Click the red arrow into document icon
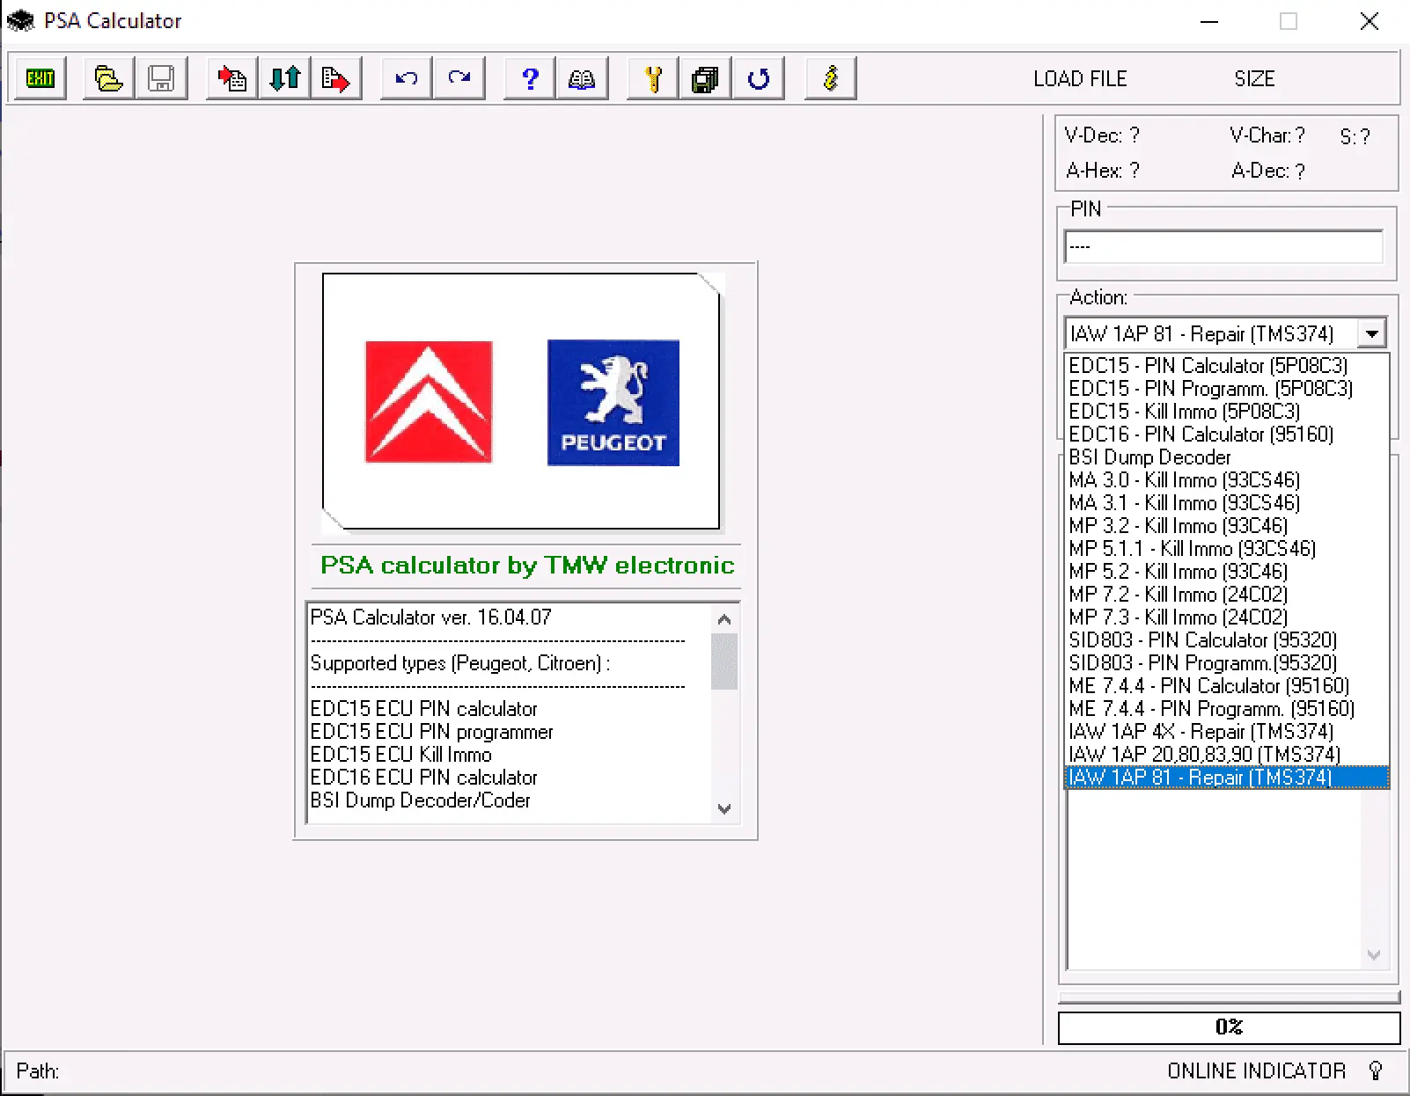 click(x=232, y=79)
